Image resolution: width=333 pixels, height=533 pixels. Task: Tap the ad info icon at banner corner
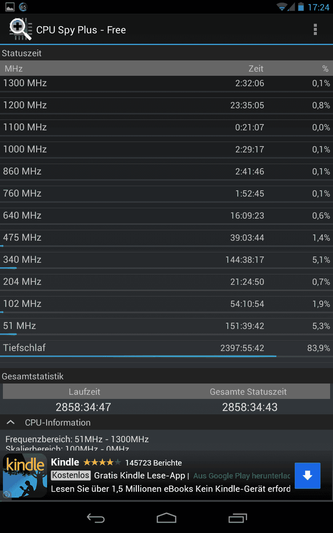click(6, 495)
